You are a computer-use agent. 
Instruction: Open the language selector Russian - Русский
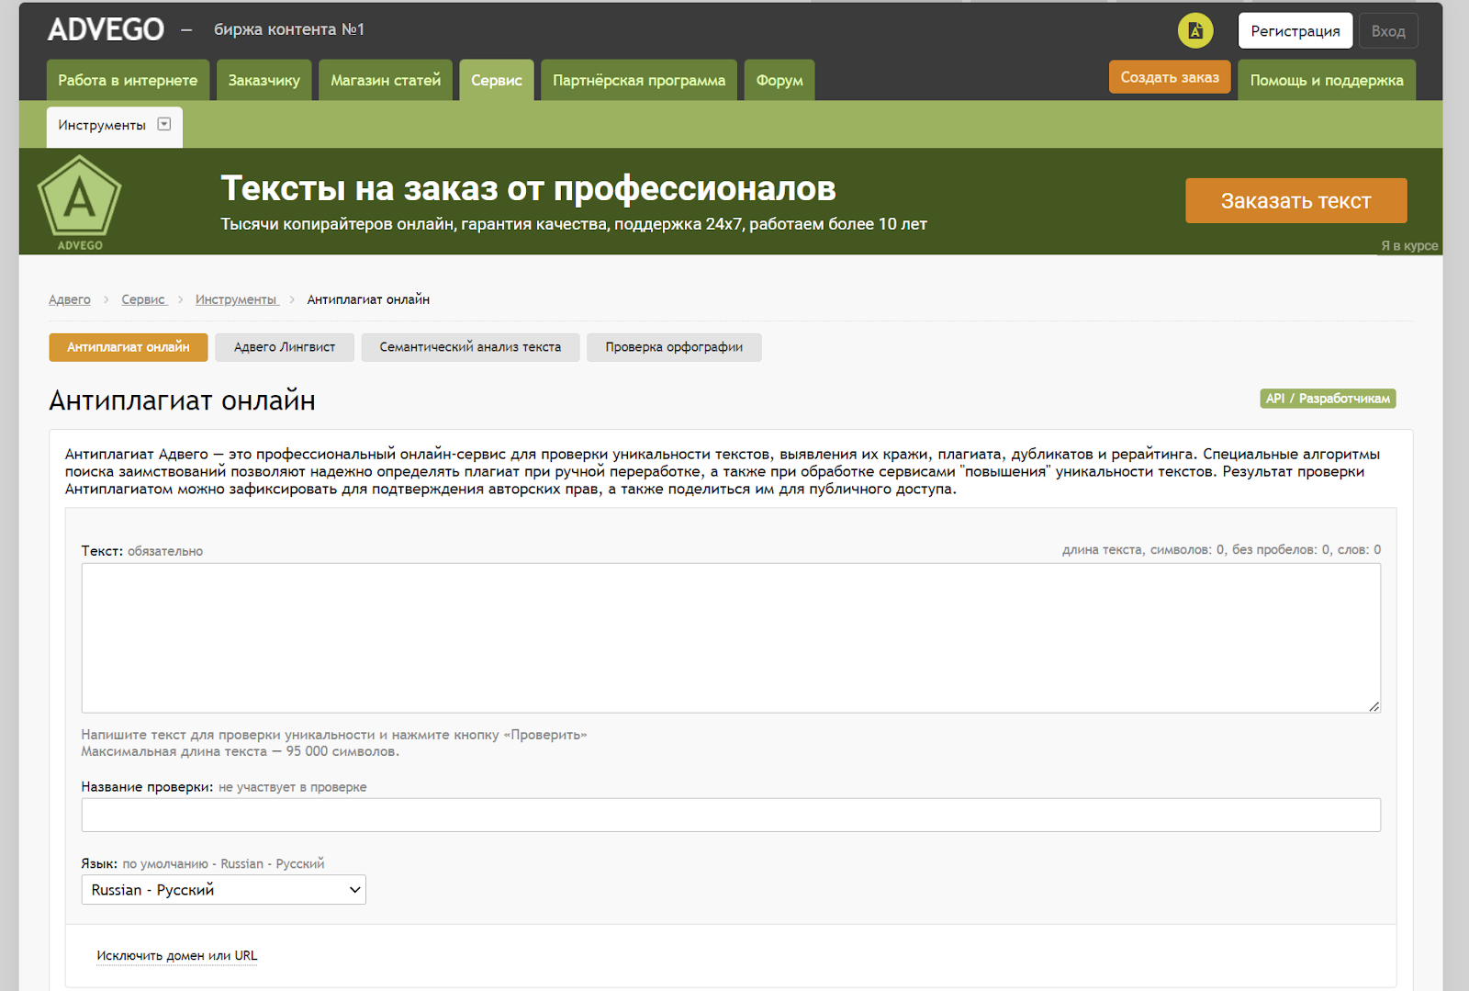[x=224, y=889]
